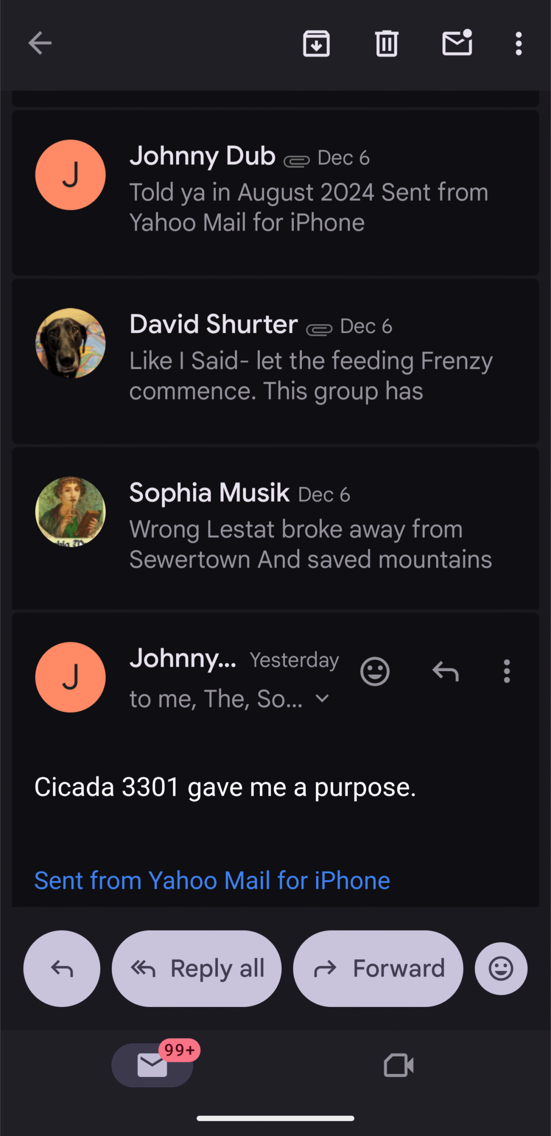Reply using arrow in Johnny's message header

click(x=445, y=671)
